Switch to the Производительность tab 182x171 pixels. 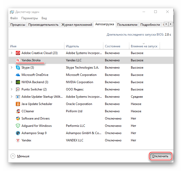43,25
